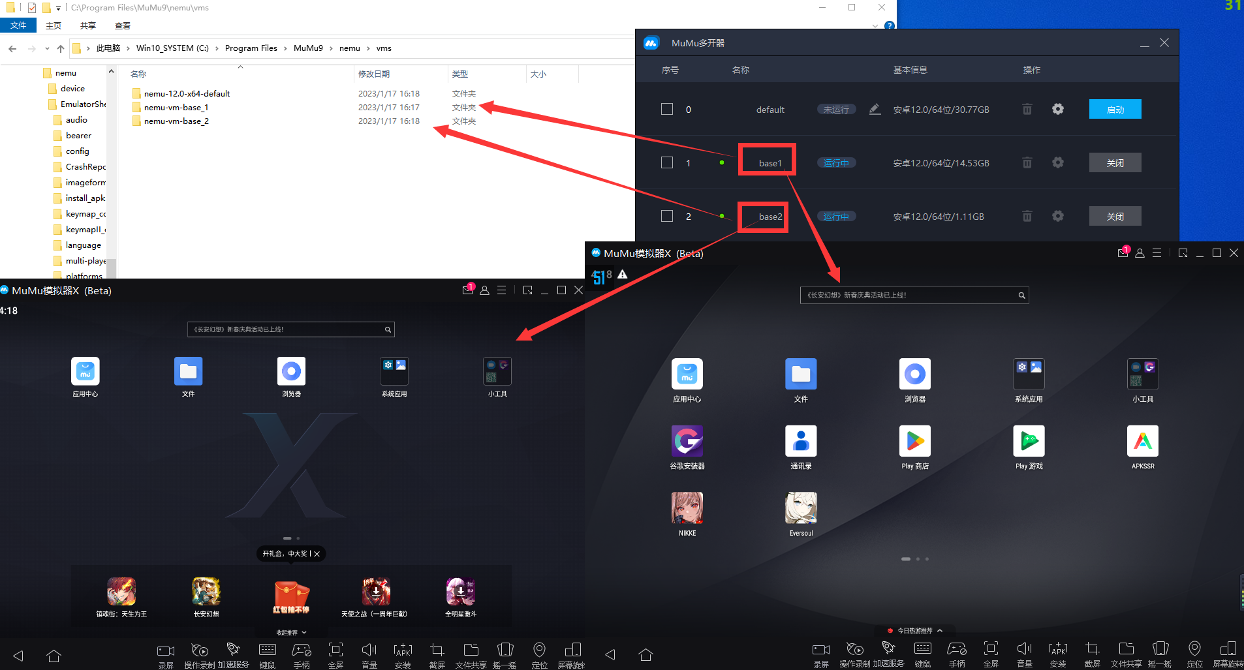Select nemu-vm-base_2 folder
The width and height of the screenshot is (1244, 670).
176,121
